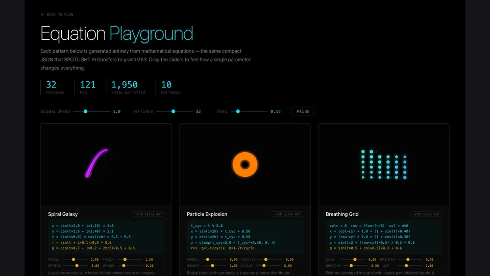Click the FREQX value 2.00
Viewport: 490px width, 276px height.
[x=95, y=260]
